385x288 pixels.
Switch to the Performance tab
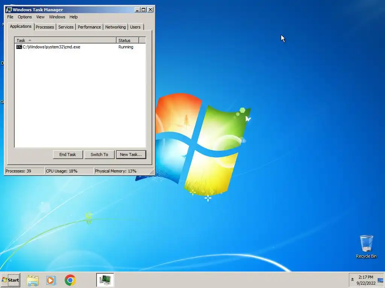coord(89,27)
